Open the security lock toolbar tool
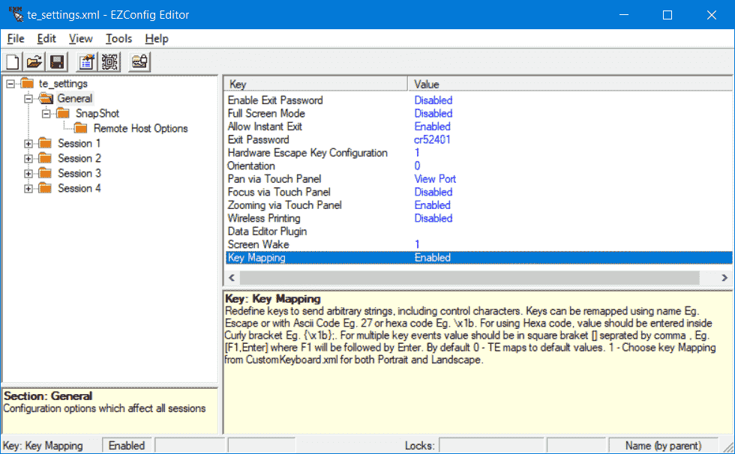The height and width of the screenshot is (454, 735). tap(138, 62)
